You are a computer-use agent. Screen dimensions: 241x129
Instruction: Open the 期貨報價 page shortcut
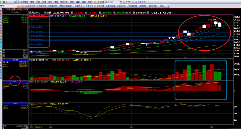point(132,6)
